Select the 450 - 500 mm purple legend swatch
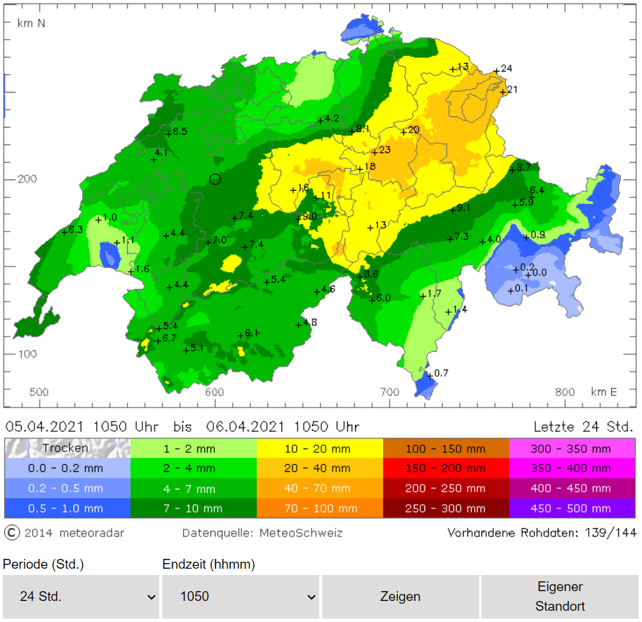The width and height of the screenshot is (642, 622). coord(572,508)
